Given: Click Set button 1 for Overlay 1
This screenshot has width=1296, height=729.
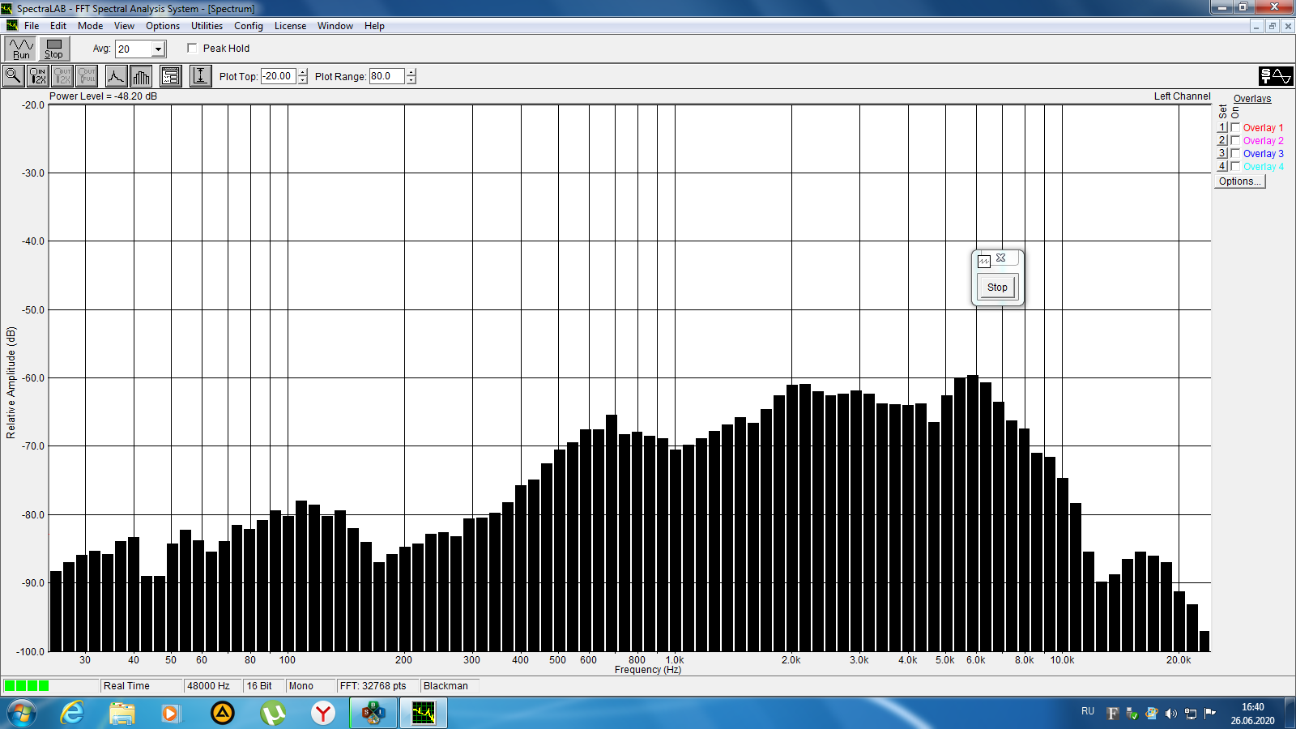Looking at the screenshot, I should coord(1222,127).
